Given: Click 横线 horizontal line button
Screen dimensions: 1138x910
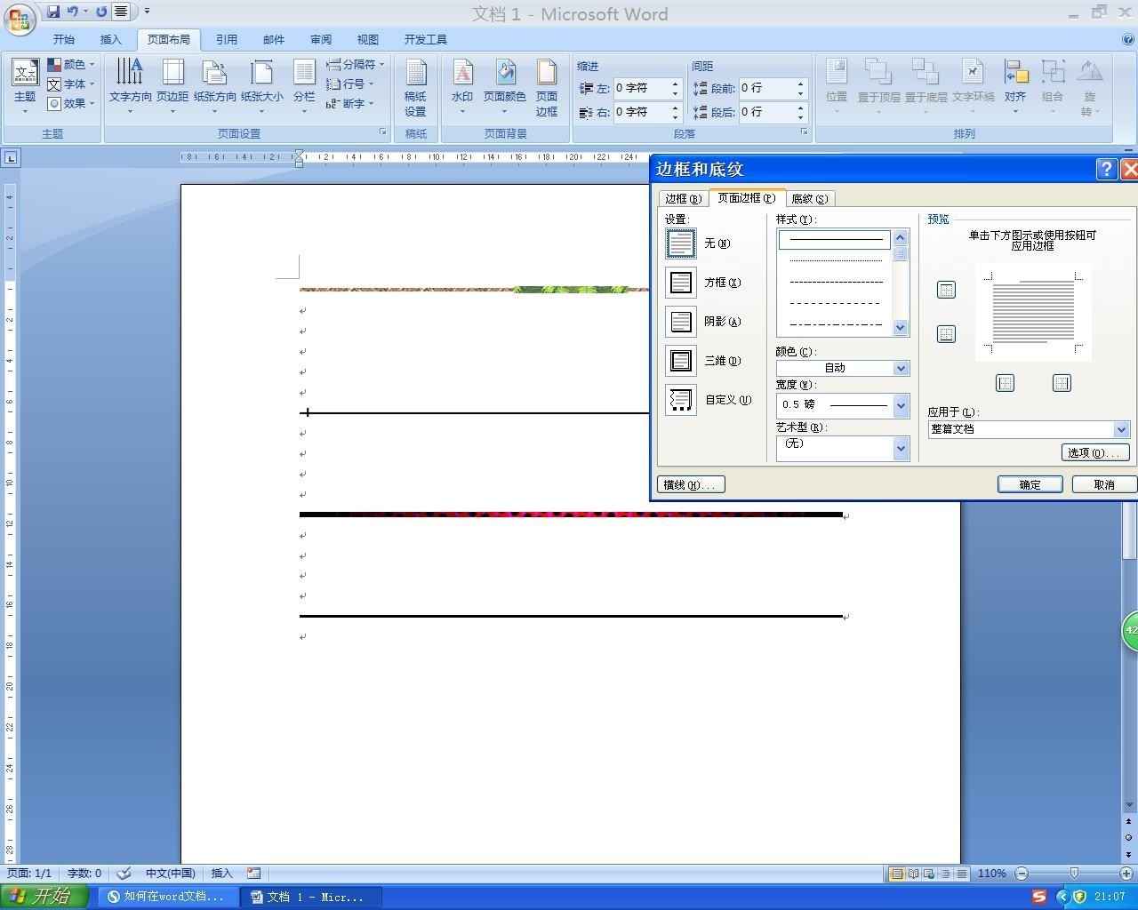Looking at the screenshot, I should pyautogui.click(x=691, y=484).
